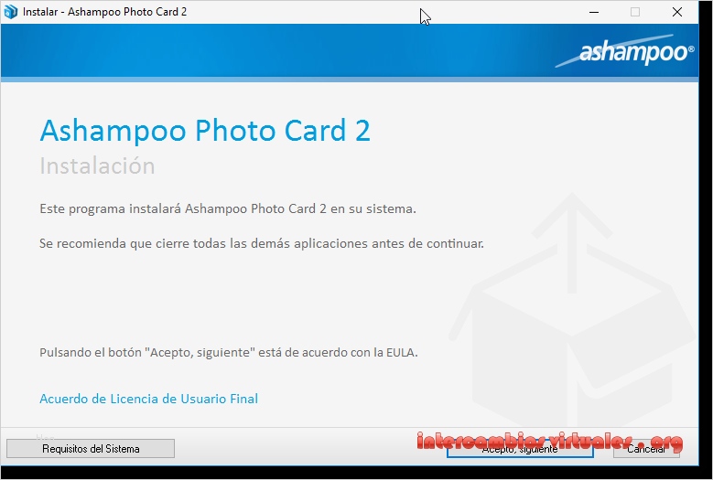The image size is (713, 480).
Task: Click the ashampoo logo in the banner
Action: 625,51
